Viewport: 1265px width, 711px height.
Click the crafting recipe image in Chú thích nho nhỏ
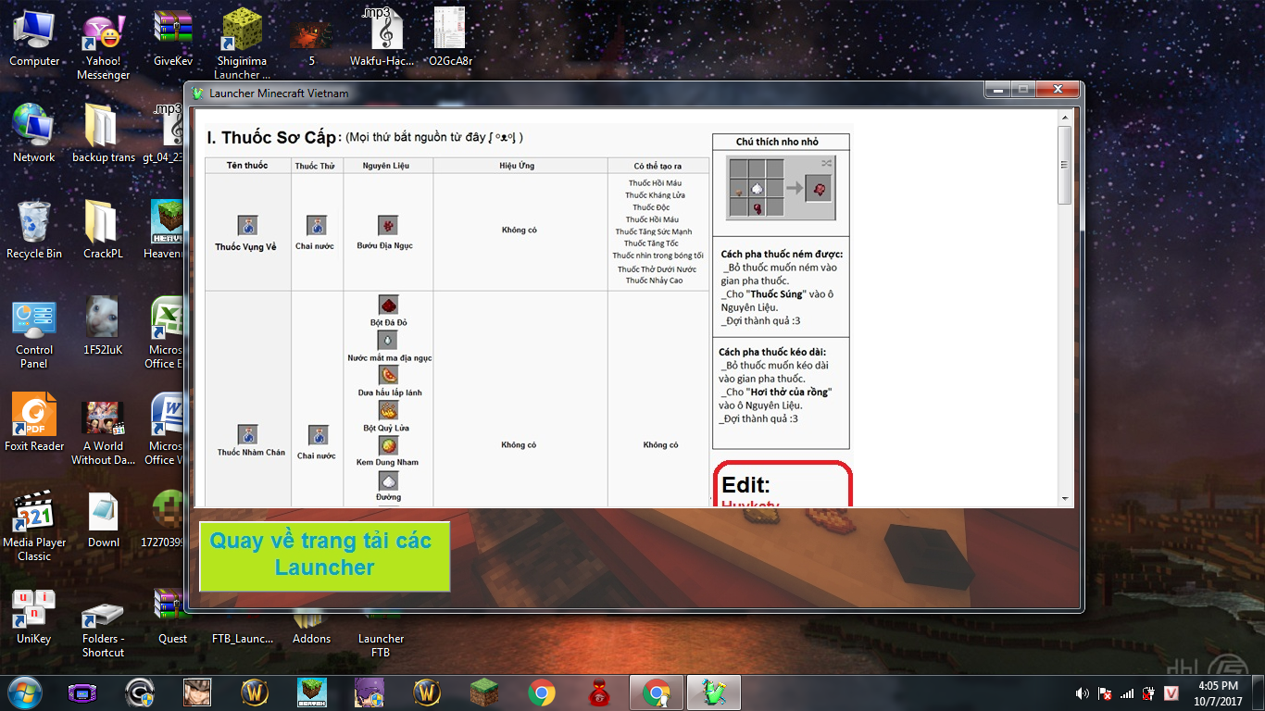click(781, 188)
